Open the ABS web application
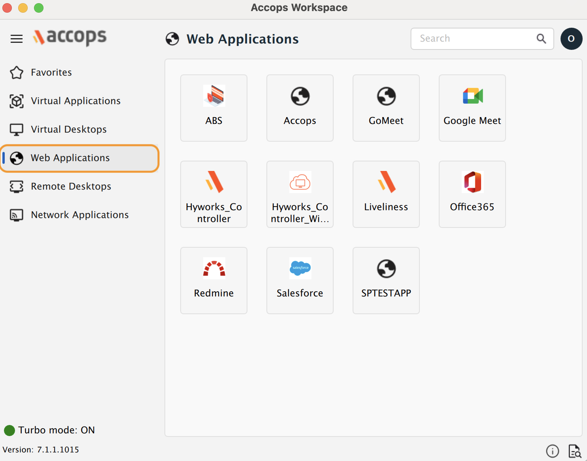The width and height of the screenshot is (587, 461). (214, 108)
